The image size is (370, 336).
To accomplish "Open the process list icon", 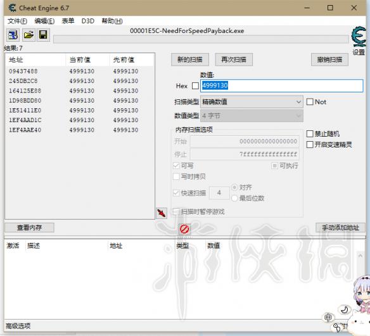I will point(13,35).
